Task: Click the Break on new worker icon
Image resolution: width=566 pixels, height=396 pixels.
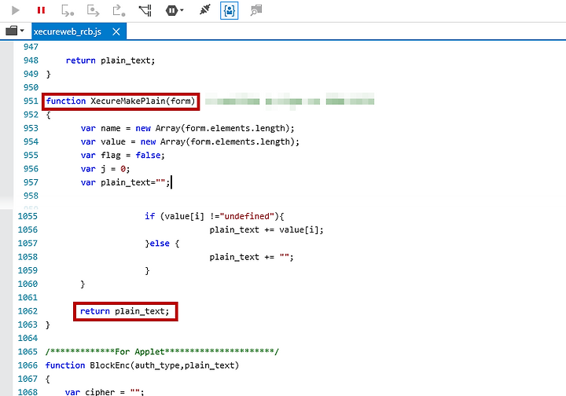Action: [145, 10]
